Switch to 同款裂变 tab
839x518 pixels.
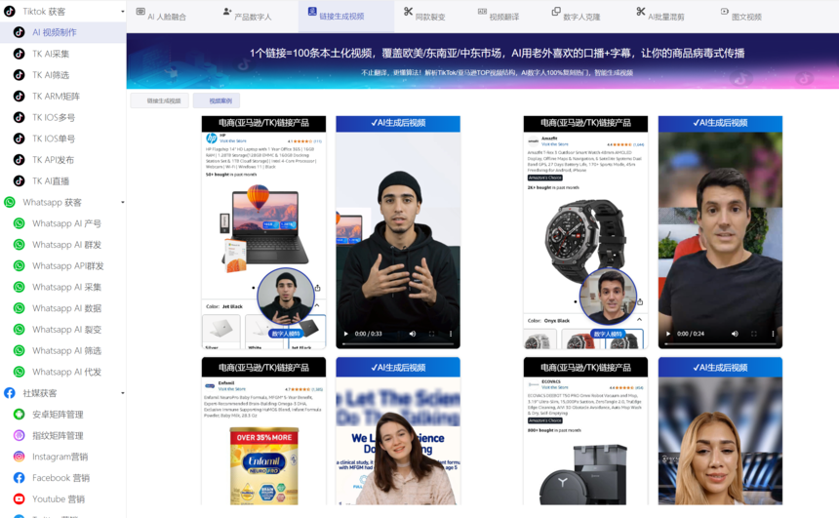[x=424, y=16]
